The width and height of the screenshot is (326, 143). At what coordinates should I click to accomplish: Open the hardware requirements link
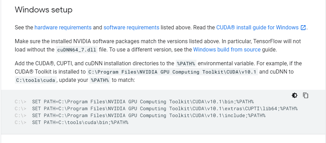click(63, 28)
